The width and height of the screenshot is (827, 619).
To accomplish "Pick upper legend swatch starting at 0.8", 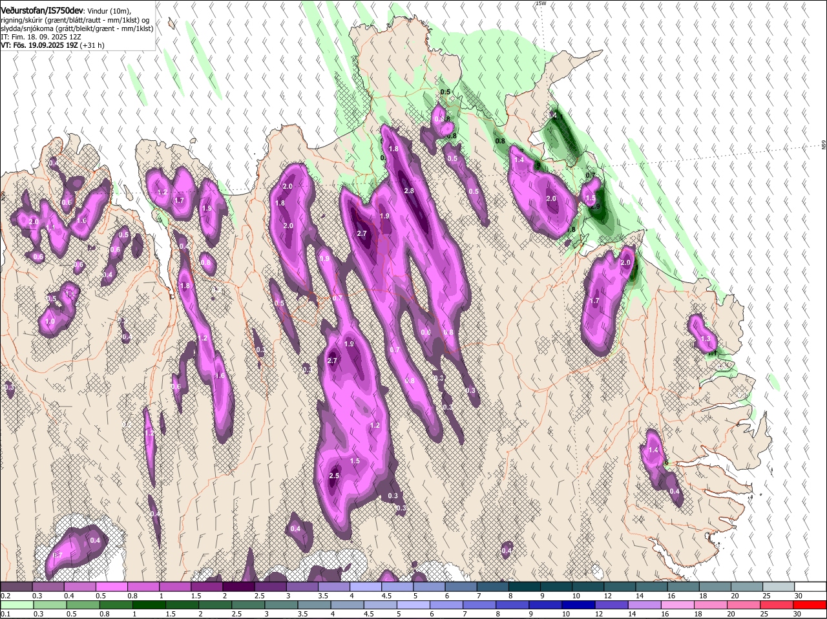I will pos(143,587).
